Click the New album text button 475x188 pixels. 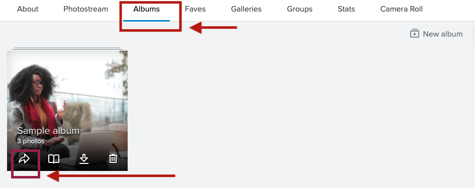(x=443, y=34)
